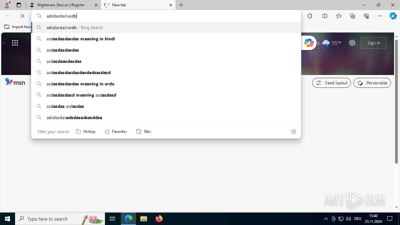Open the network tray icon
The width and height of the screenshot is (400, 225).
[x=341, y=219]
